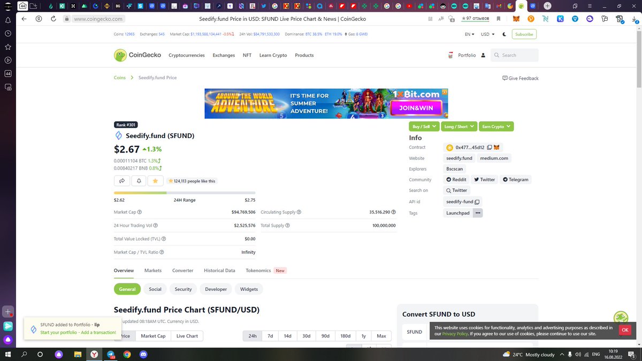Select the 14d chart range

[x=287, y=336]
